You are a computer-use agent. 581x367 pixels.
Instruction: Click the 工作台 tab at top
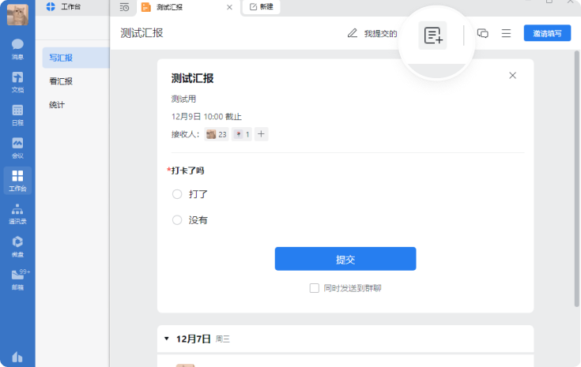[x=63, y=6]
